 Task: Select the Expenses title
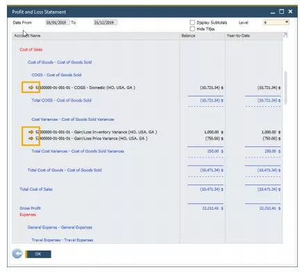[28, 214]
